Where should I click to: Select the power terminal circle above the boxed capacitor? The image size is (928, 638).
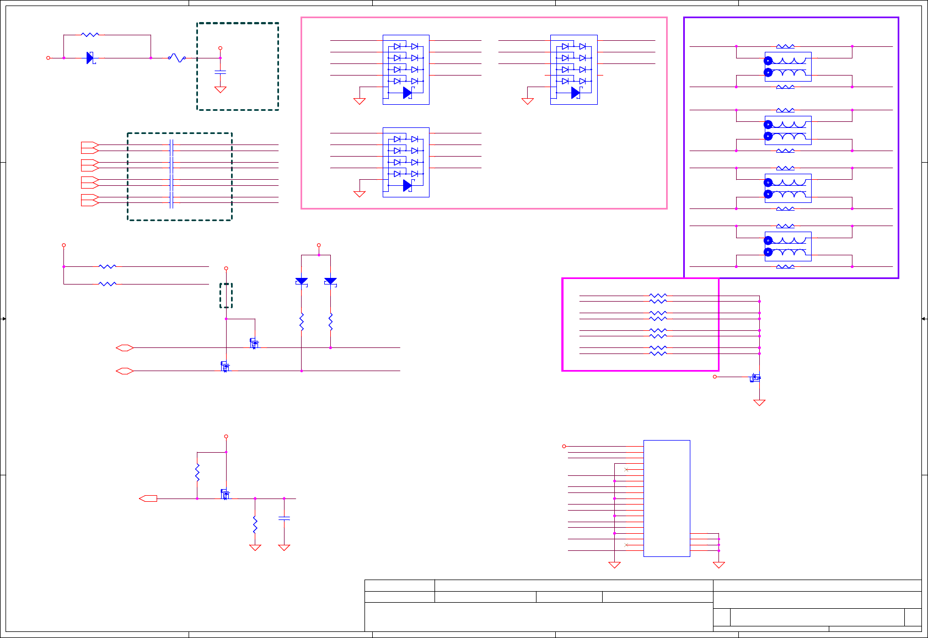[220, 48]
